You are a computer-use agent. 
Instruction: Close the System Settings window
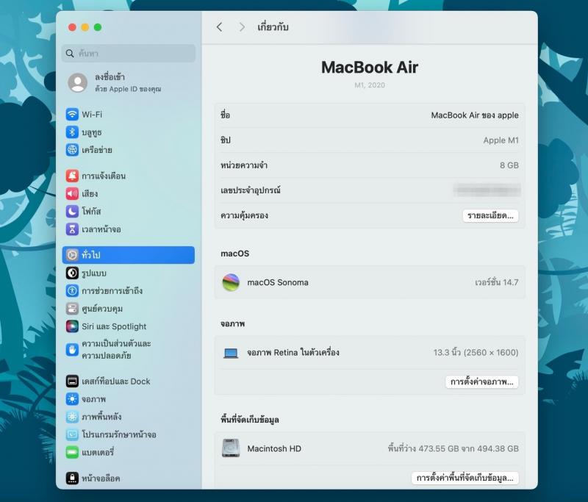click(72, 27)
